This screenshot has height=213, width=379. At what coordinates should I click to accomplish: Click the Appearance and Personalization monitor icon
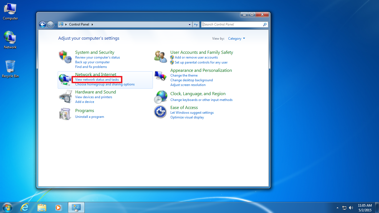[x=161, y=76]
